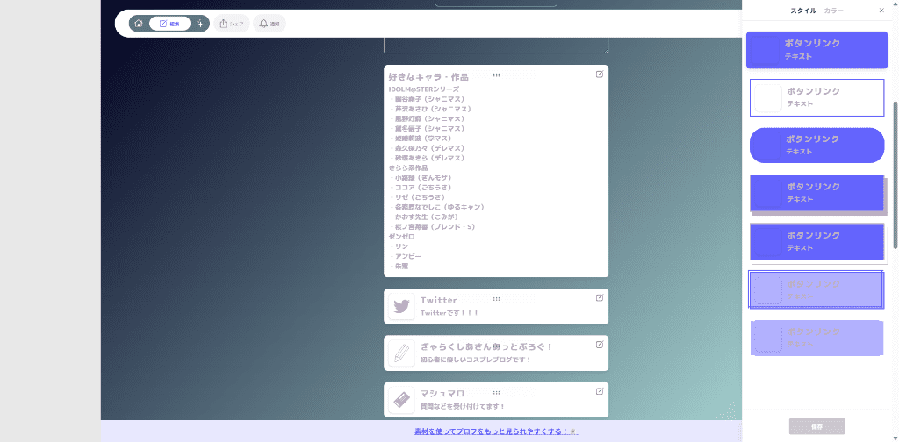Select the スタイル tab
This screenshot has width=899, height=442.
click(x=803, y=11)
